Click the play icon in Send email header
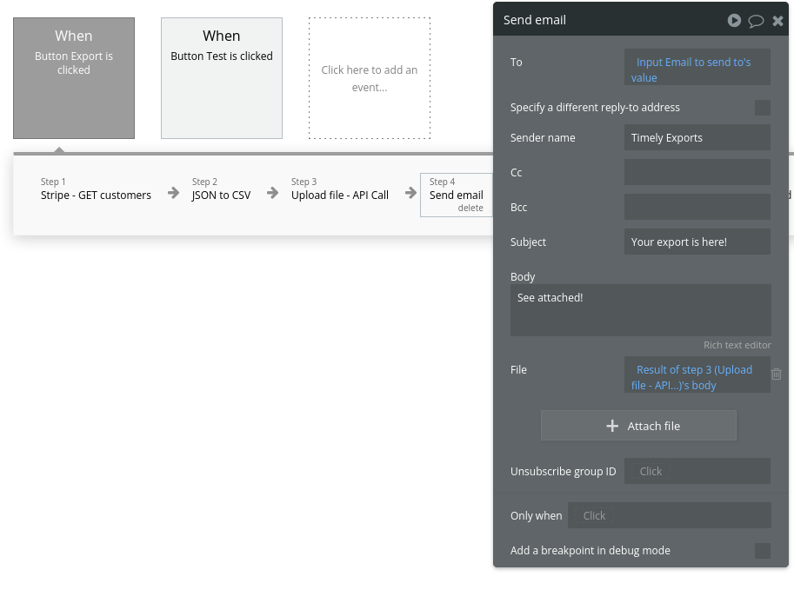Viewport: 794px width, 603px height. coord(734,20)
